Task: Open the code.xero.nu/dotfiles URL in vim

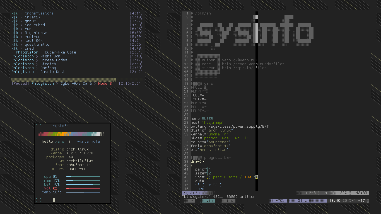Action: 253,64
